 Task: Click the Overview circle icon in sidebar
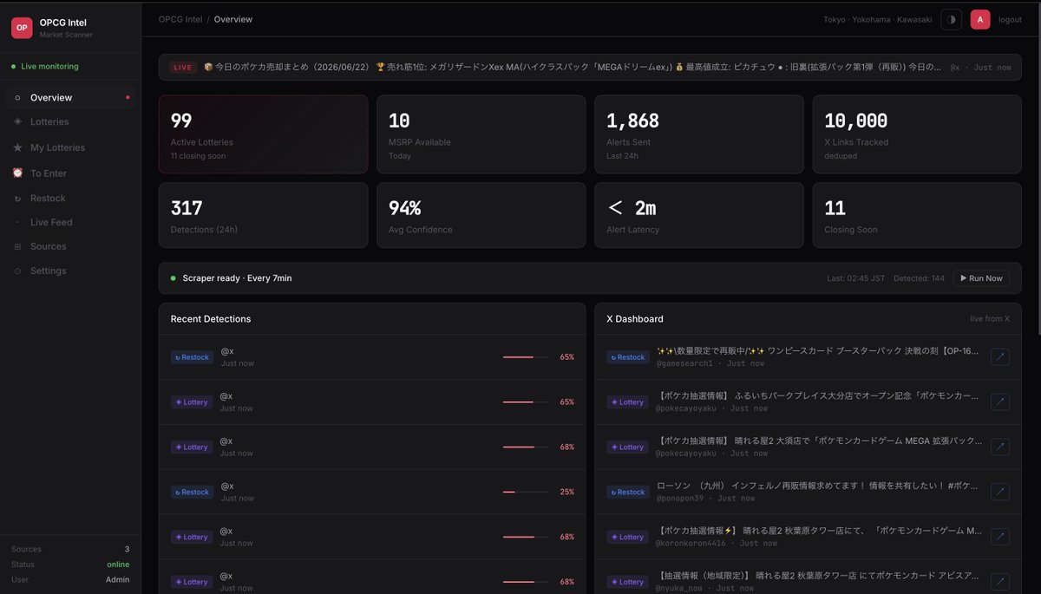[17, 98]
